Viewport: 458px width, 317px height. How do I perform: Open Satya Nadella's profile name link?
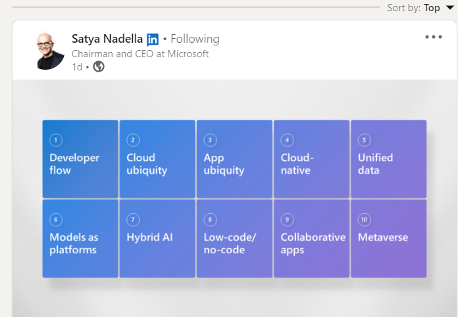(x=107, y=39)
